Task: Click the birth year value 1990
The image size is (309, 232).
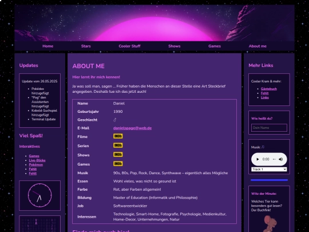Action: point(118,112)
